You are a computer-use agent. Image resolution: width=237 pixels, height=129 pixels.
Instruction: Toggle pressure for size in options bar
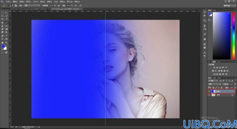click(81, 6)
